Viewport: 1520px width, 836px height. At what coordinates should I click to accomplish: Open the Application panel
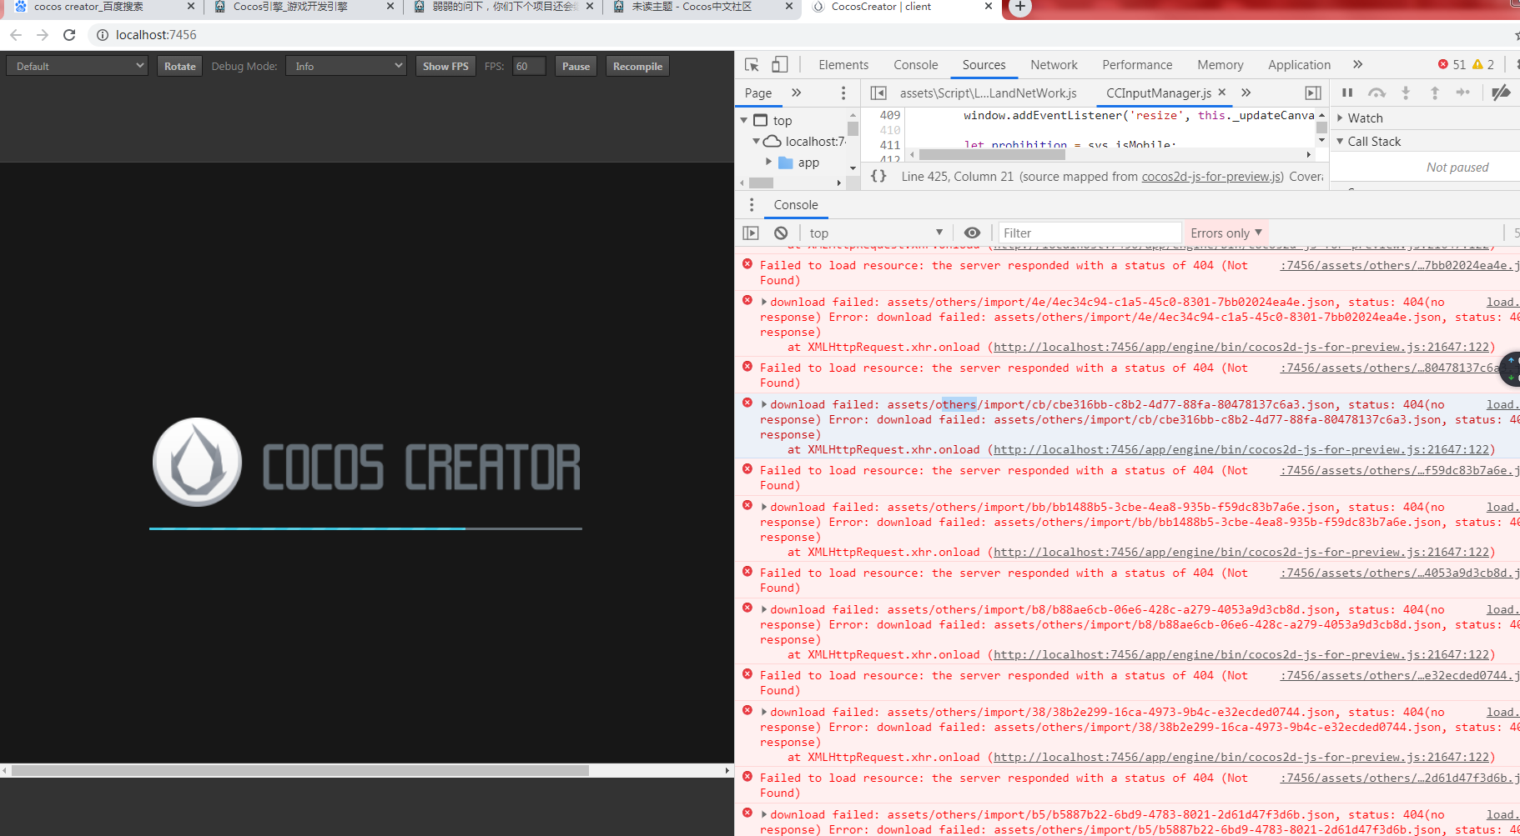[x=1299, y=65]
